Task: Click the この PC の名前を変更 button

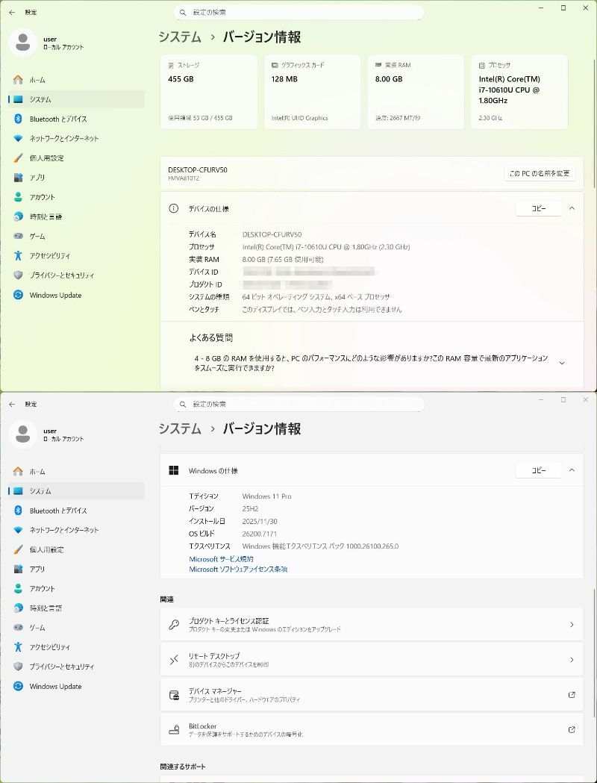Action: coord(540,173)
